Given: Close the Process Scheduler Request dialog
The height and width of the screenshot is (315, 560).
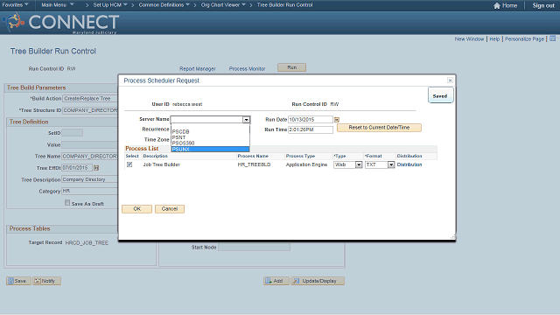Looking at the screenshot, I should 450,80.
